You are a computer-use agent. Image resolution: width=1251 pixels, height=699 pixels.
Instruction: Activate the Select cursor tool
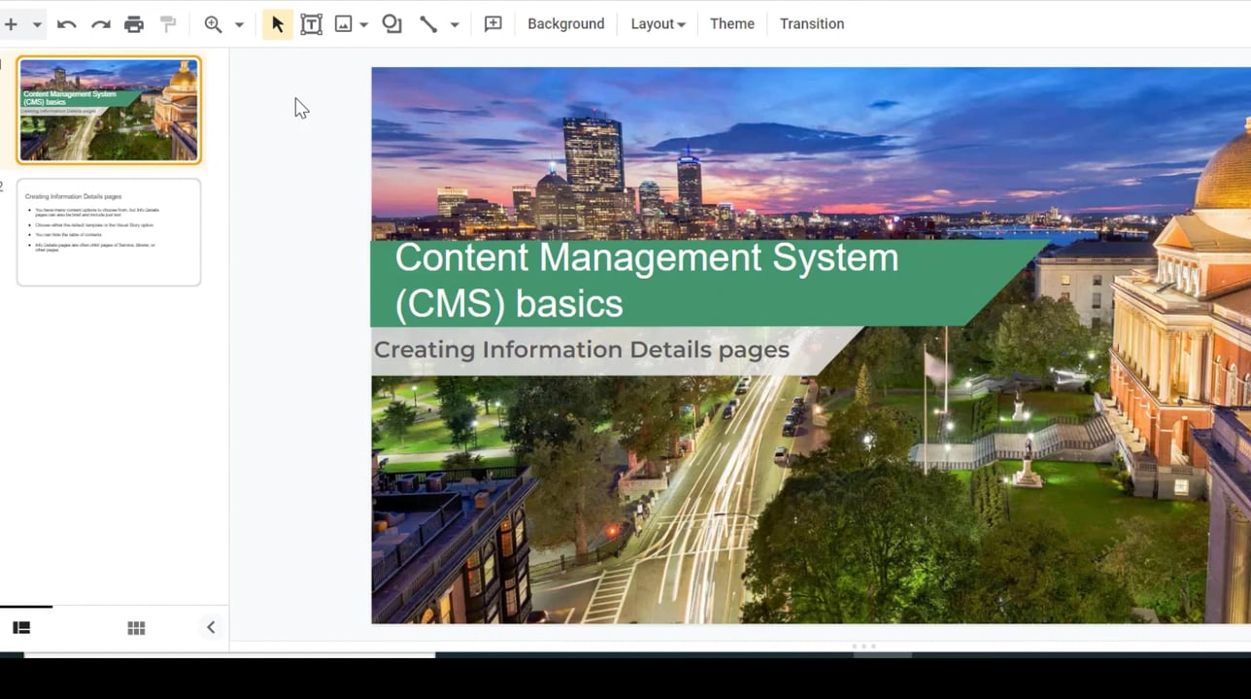coord(277,24)
